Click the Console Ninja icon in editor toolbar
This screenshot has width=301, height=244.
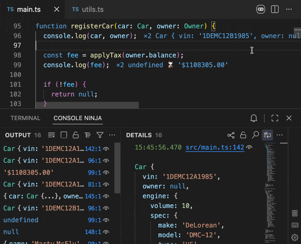pos(261,9)
